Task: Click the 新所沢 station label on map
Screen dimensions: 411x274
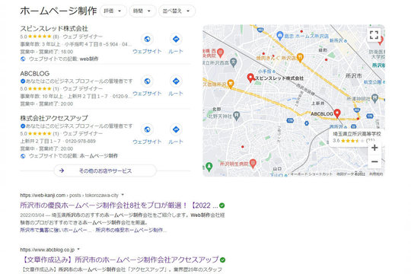Action: [336, 40]
